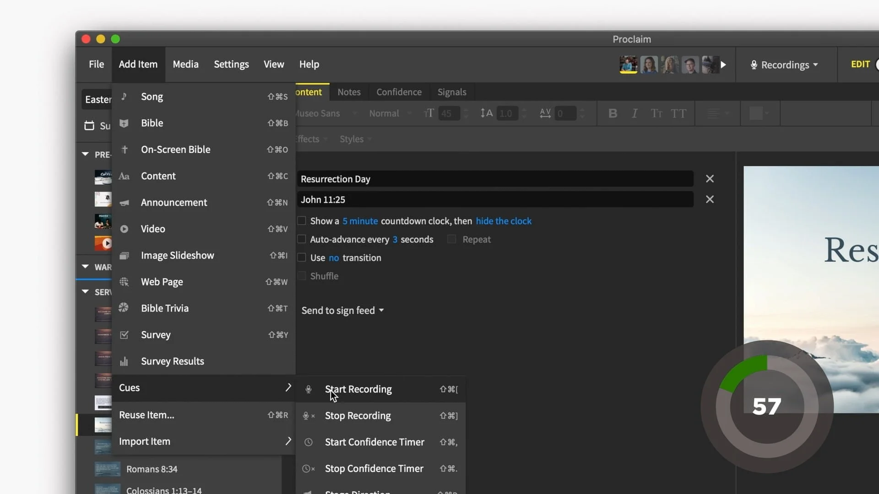Image resolution: width=879 pixels, height=494 pixels.
Task: Click the Bible Trivia icon in menu
Action: pos(124,308)
